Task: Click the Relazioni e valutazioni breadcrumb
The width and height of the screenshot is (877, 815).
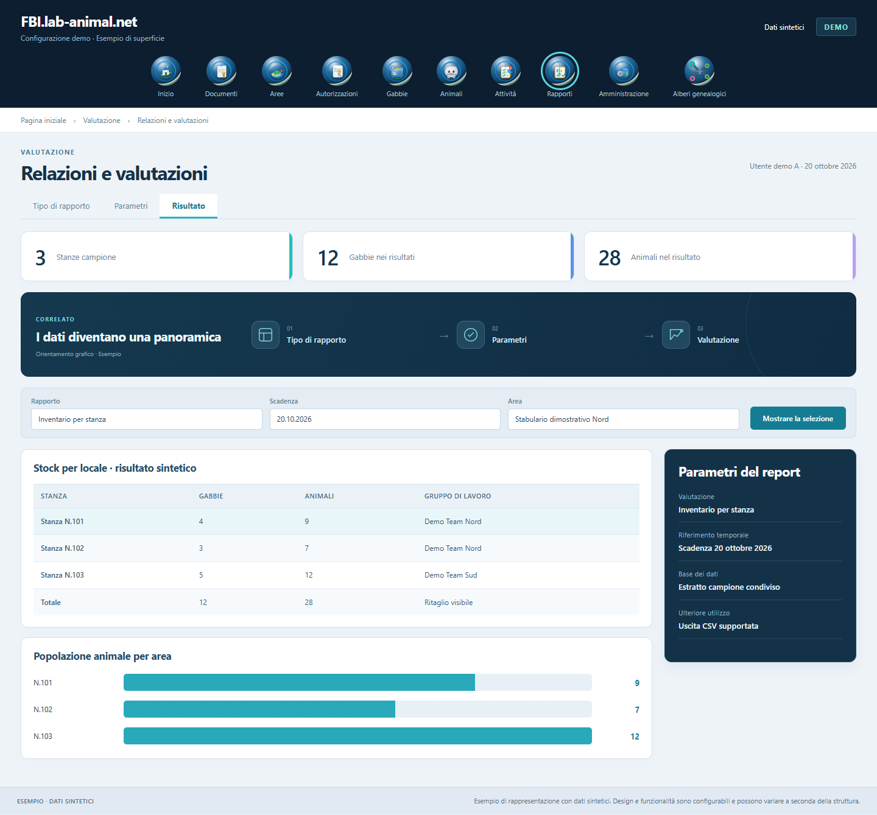Action: tap(173, 121)
